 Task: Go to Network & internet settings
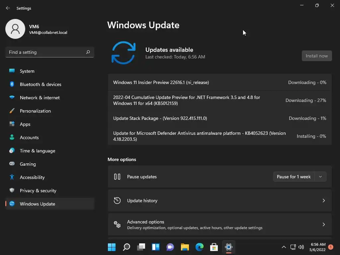pyautogui.click(x=50, y=98)
